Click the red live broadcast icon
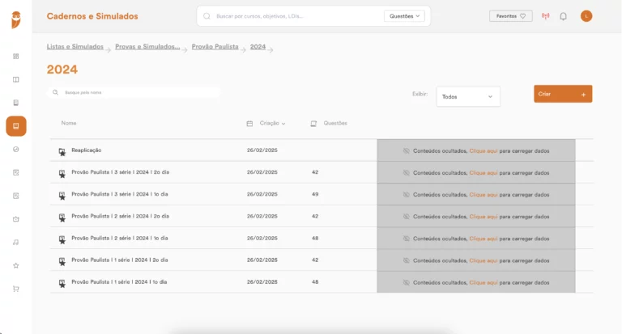 (x=545, y=16)
